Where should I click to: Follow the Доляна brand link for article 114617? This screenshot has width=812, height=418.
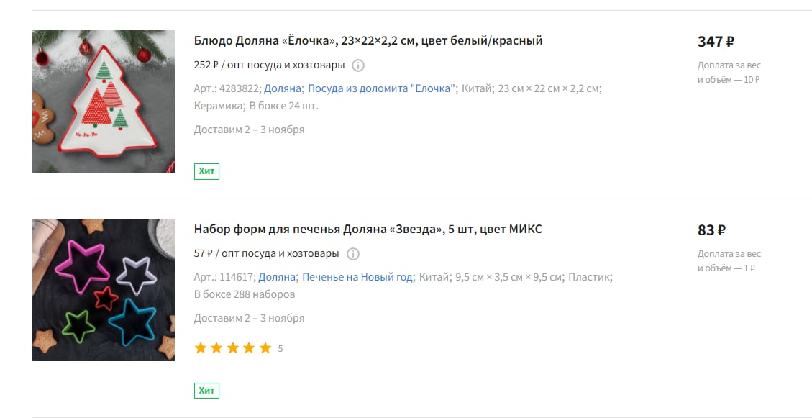pyautogui.click(x=277, y=277)
